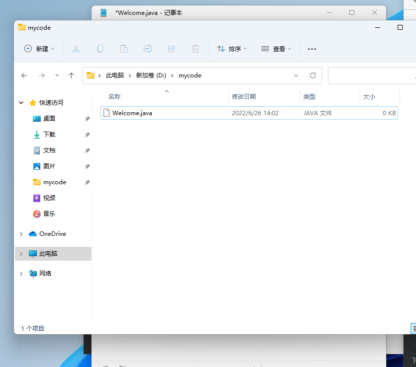Click the pin icon beside 文档
Viewport: 416px width, 367px height.
87,150
